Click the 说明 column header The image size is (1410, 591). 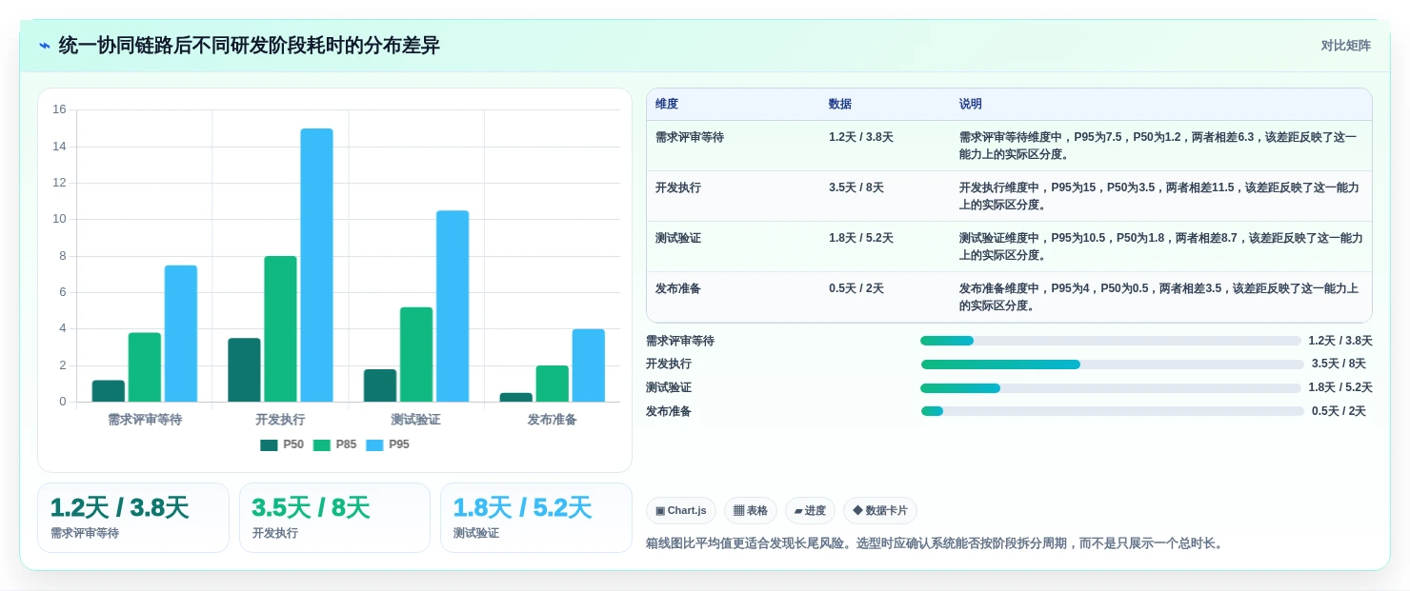pos(1161,105)
